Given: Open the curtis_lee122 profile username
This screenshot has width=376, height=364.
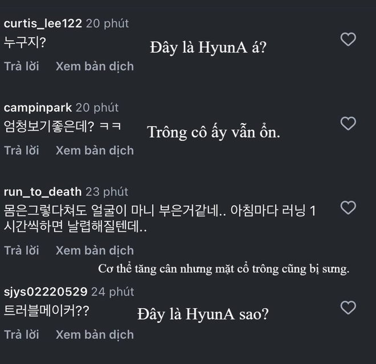Looking at the screenshot, I should [44, 23].
